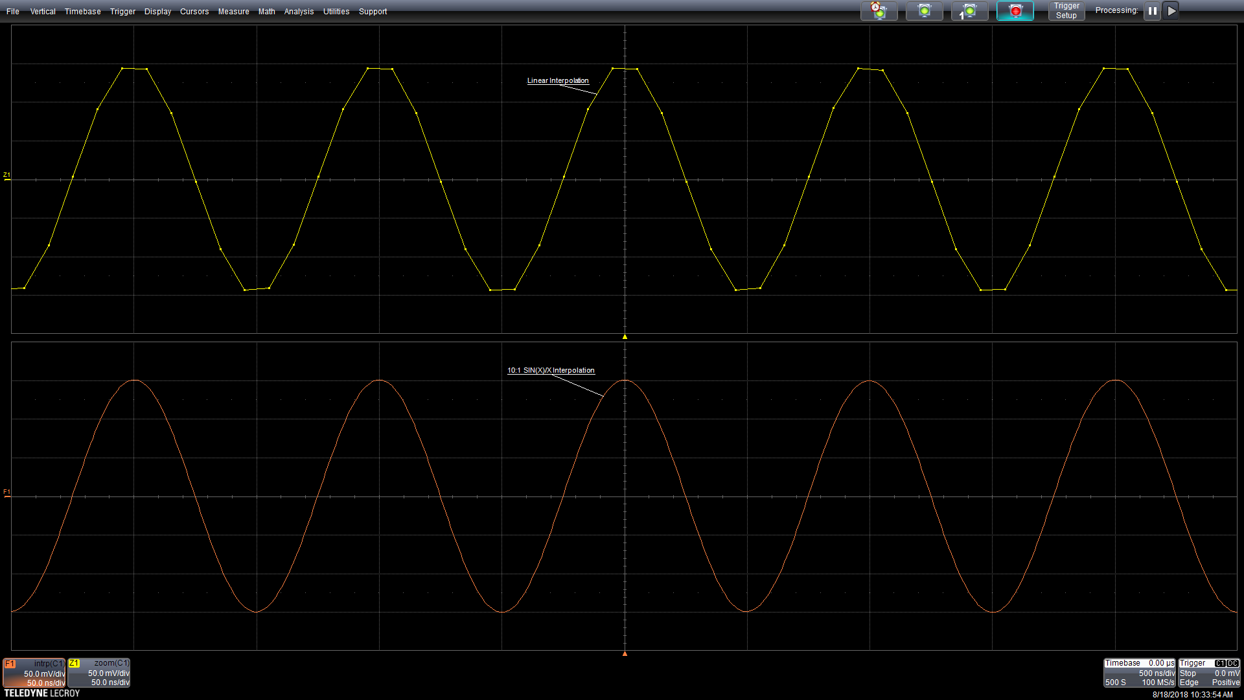Click the Teledyne LeCroy logo
The image size is (1244, 700).
pos(42,694)
